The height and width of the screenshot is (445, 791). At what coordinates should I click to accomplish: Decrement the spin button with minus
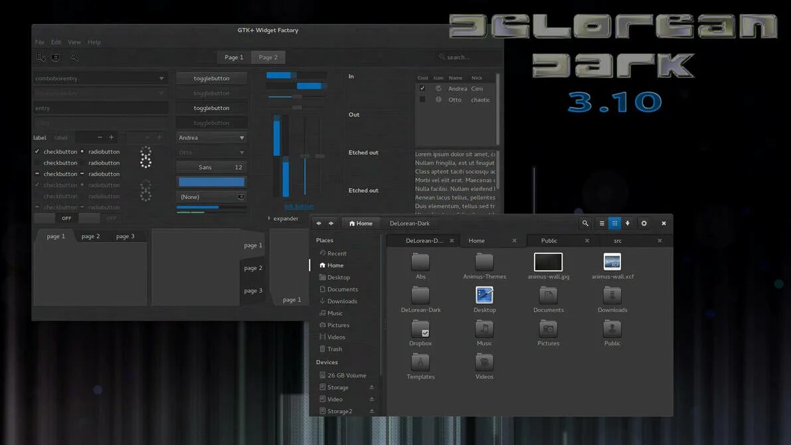[x=100, y=137]
